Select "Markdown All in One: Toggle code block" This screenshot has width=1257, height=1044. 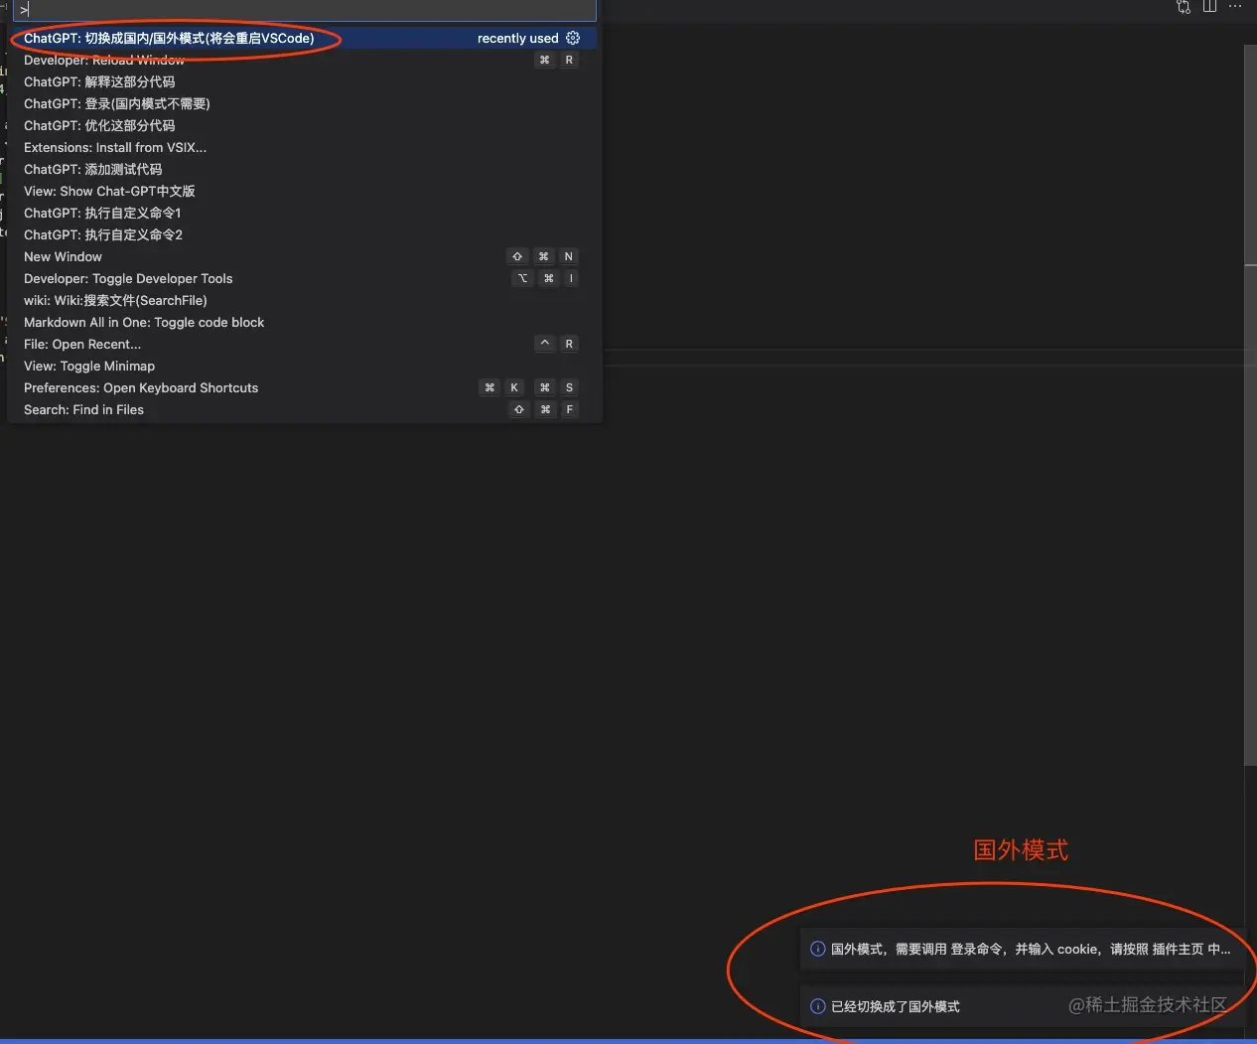144,322
